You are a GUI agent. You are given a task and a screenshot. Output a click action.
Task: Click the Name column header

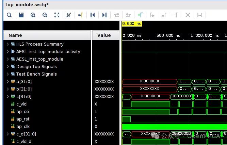(x=15, y=35)
